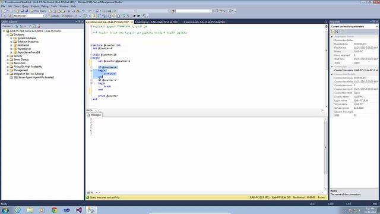
Task: Click the Execute button
Action: tap(53, 16)
